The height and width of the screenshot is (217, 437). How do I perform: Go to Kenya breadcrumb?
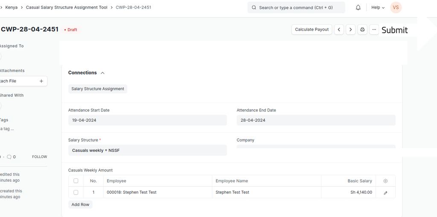click(x=12, y=8)
